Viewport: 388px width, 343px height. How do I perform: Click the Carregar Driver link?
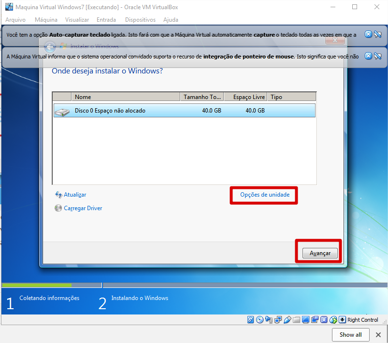tap(83, 208)
